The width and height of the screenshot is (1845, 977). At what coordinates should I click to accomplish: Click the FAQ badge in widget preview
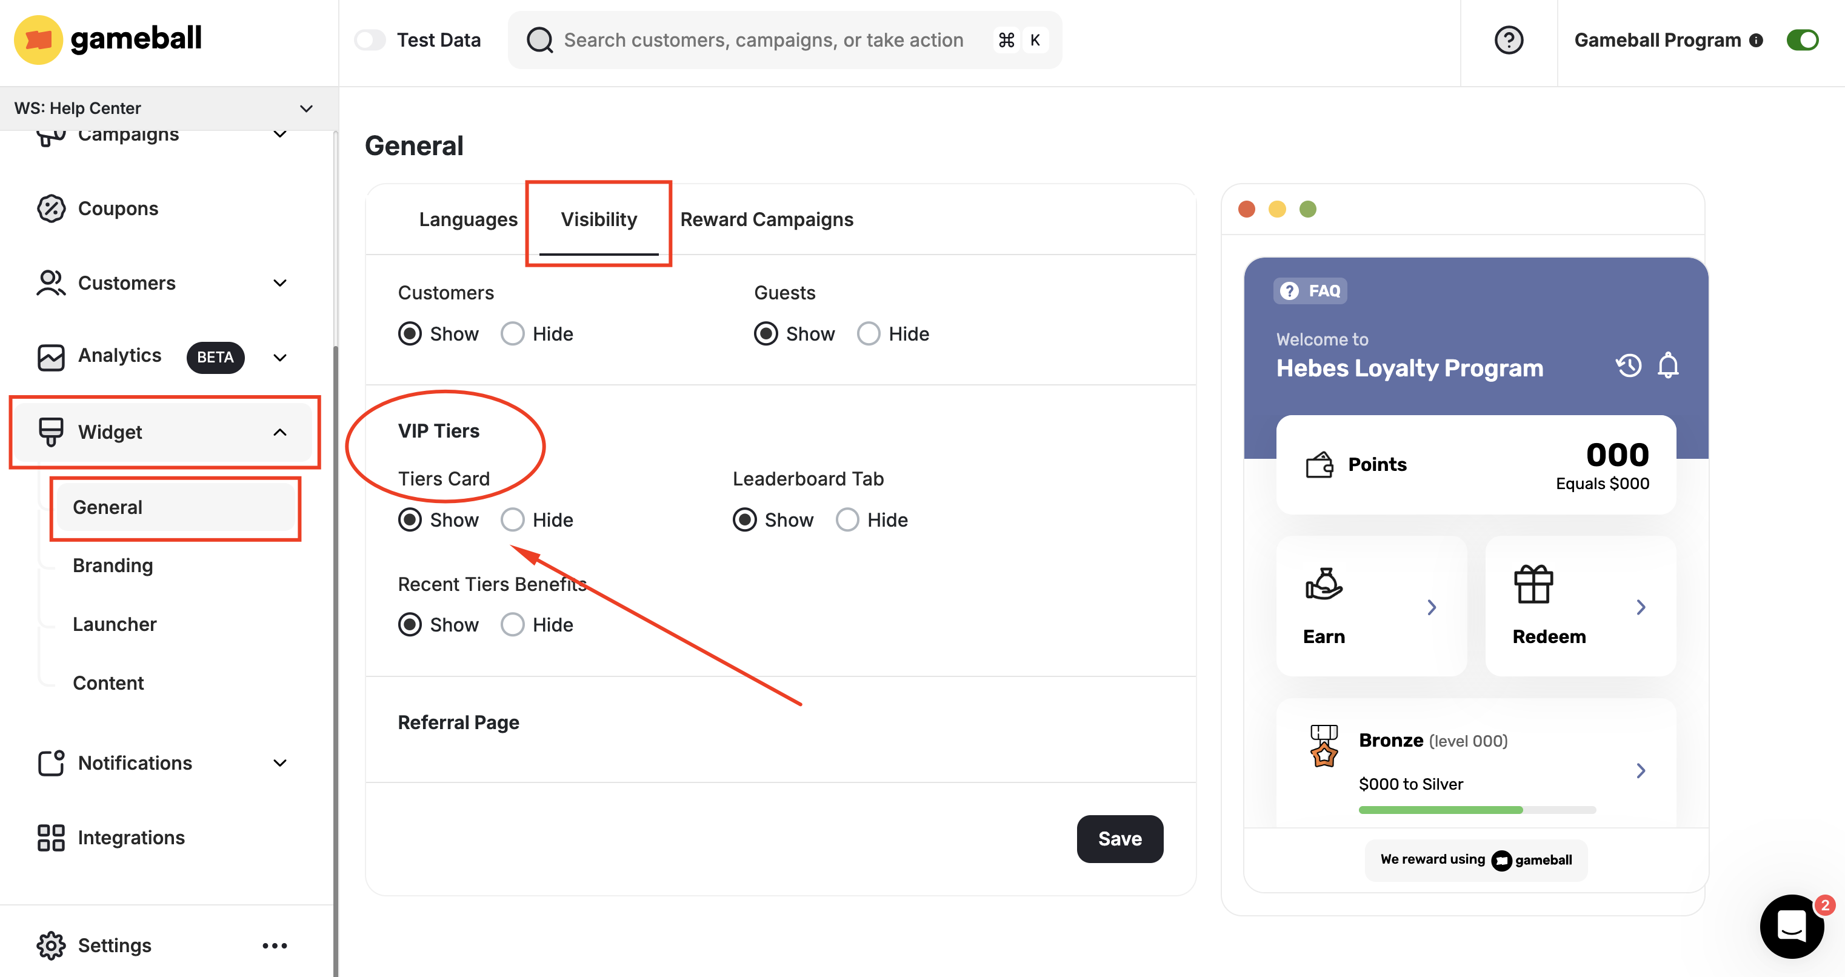click(x=1310, y=291)
